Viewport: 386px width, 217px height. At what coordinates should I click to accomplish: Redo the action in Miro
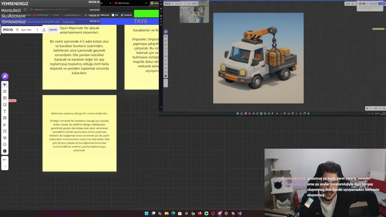5,166
